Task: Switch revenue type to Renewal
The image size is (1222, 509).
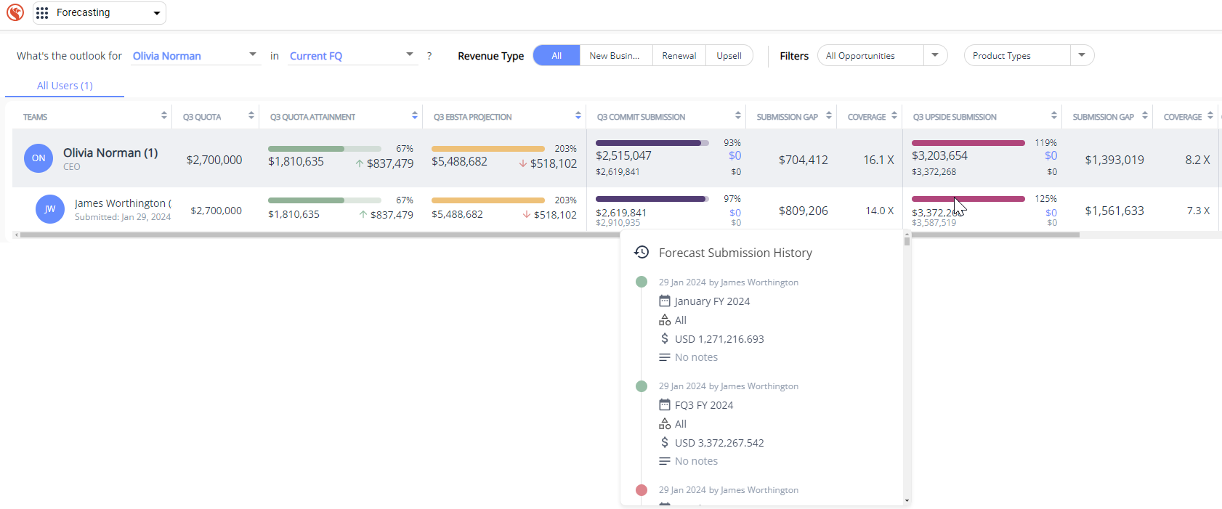Action: click(679, 56)
